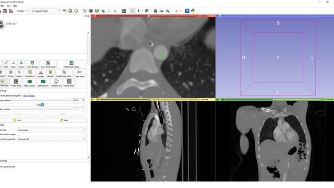Open the View menu
334x188 pixels.
8,6
